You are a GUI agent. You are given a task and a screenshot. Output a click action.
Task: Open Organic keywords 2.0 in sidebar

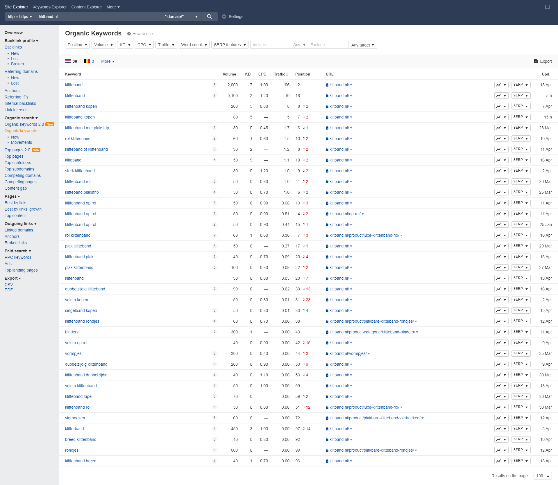point(24,124)
